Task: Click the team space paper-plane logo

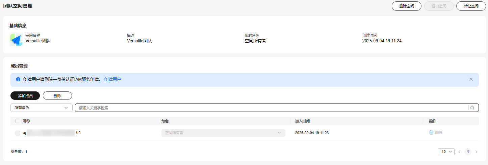Action: 16,40
